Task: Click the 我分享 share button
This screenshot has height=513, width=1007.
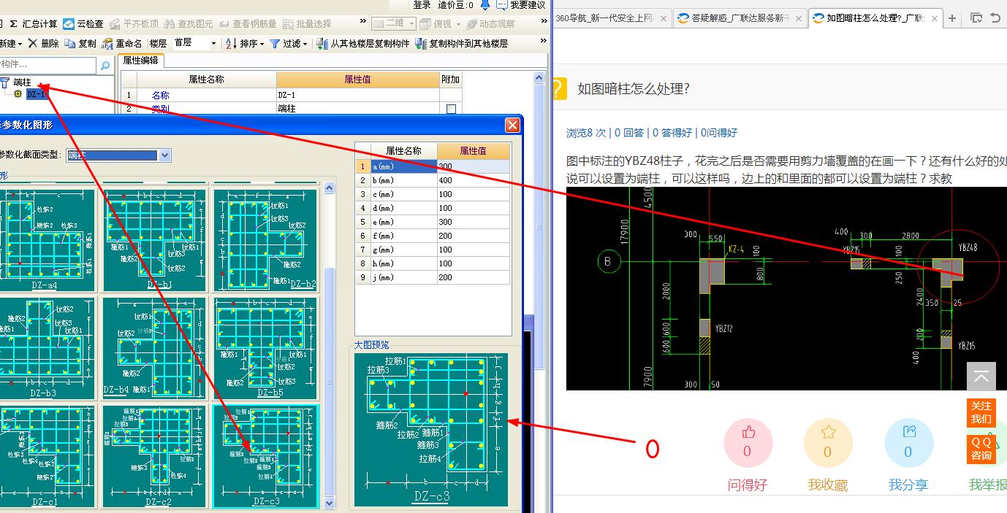Action: point(908,444)
